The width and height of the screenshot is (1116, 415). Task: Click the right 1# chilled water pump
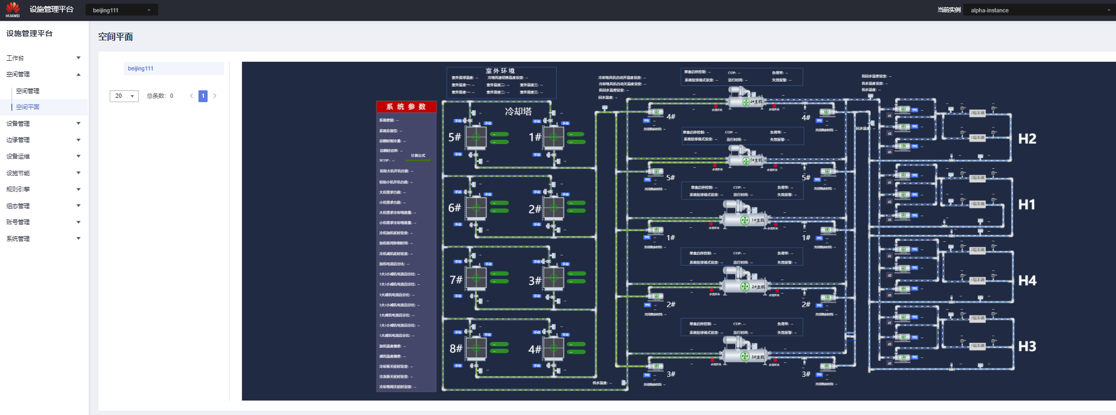click(827, 230)
